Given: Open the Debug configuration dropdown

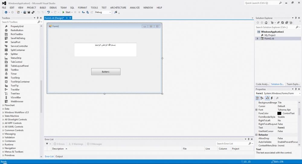Looking at the screenshot, I should coord(110,12).
